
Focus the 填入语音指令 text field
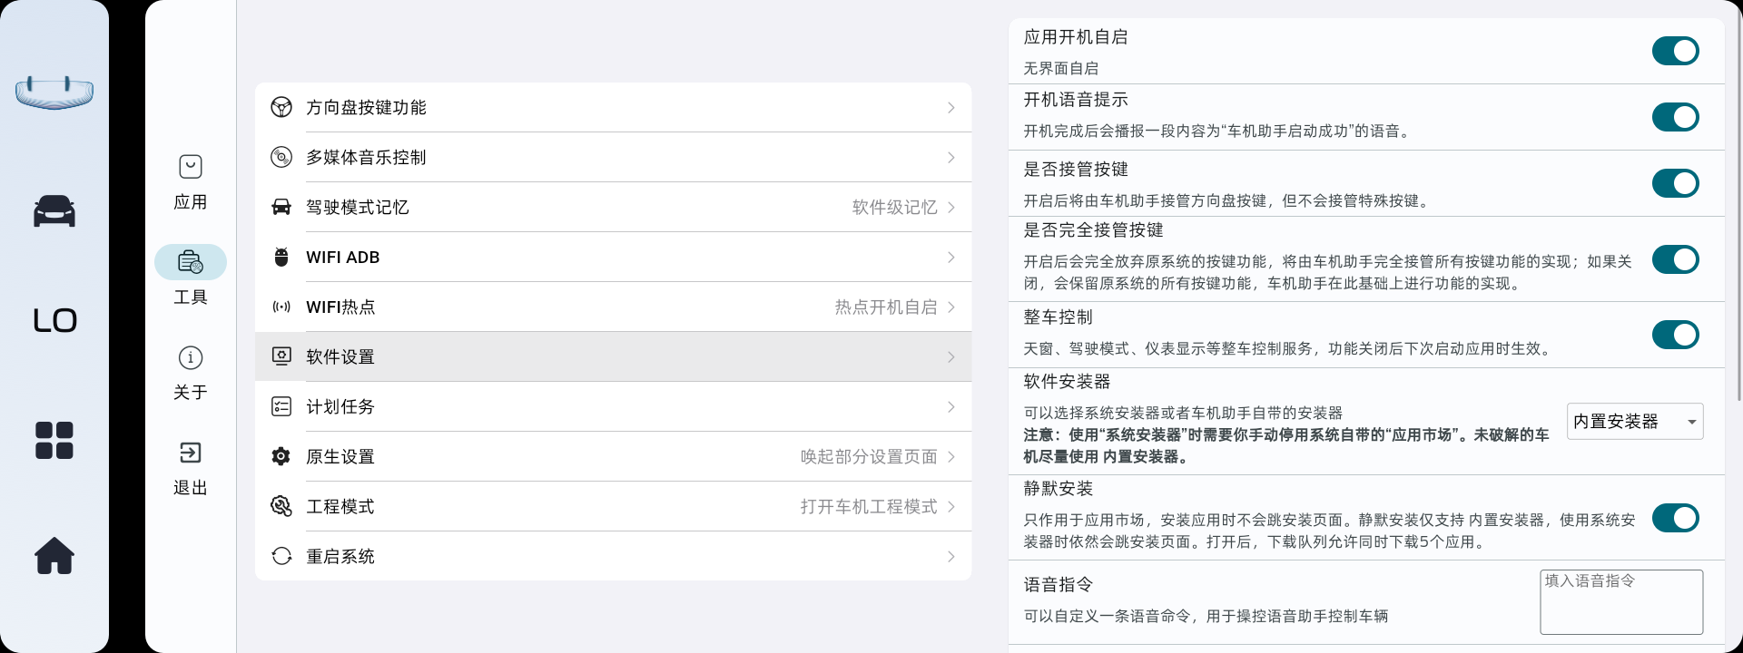(1620, 601)
